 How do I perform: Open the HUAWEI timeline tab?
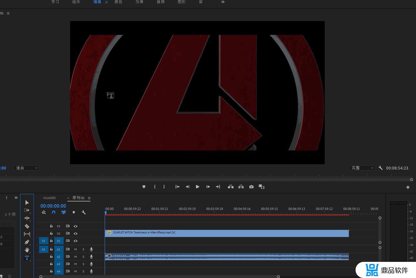pyautogui.click(x=50, y=198)
